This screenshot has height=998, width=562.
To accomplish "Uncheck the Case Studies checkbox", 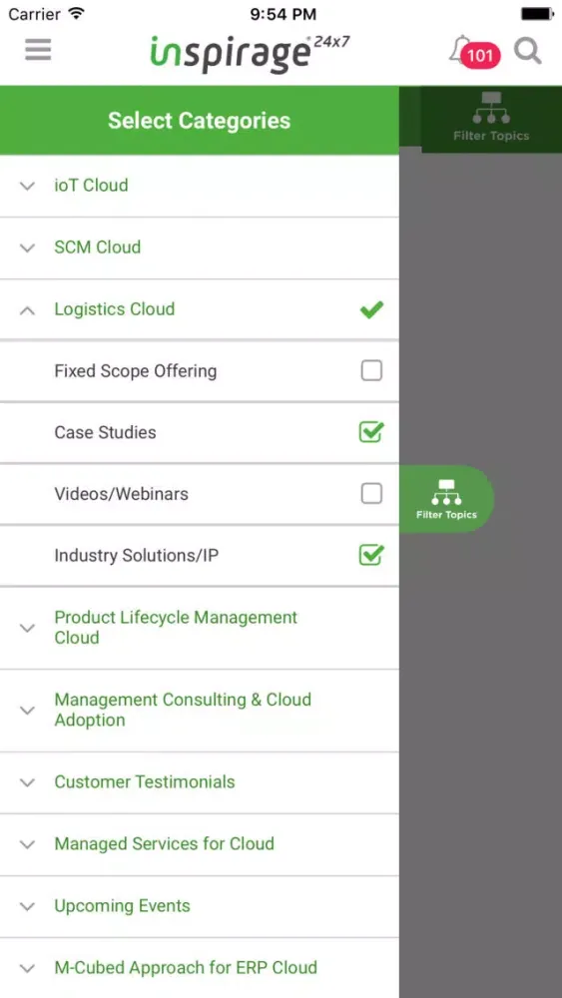I will tap(371, 431).
